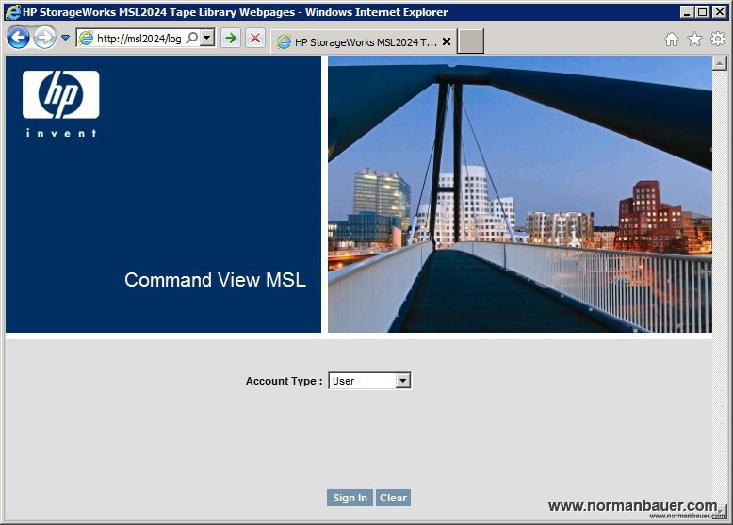Screen dimensions: 733x525
Task: Click the browser Back arrow button
Action: click(18, 38)
